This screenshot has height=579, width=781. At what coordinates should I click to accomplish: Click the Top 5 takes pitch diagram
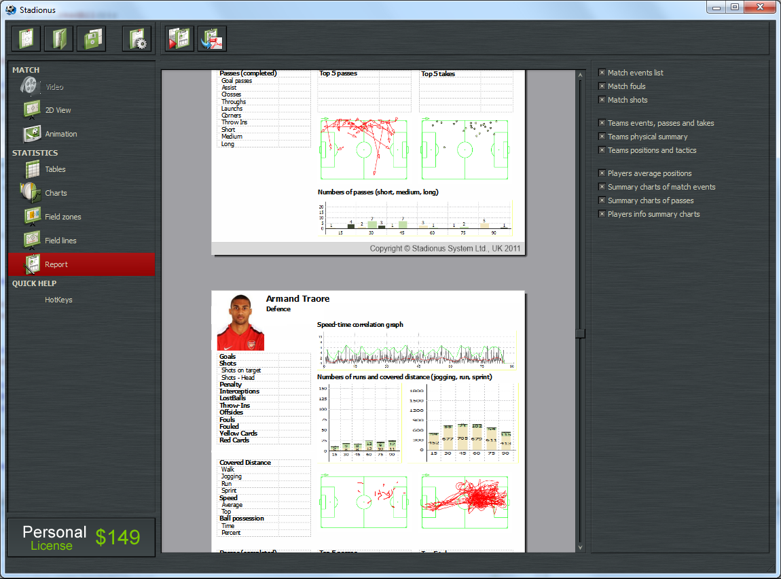(x=465, y=148)
